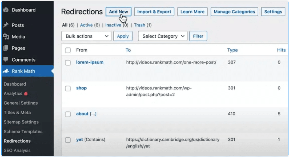Click the Media library icon
Screen dimensions: 289x157
6,37
